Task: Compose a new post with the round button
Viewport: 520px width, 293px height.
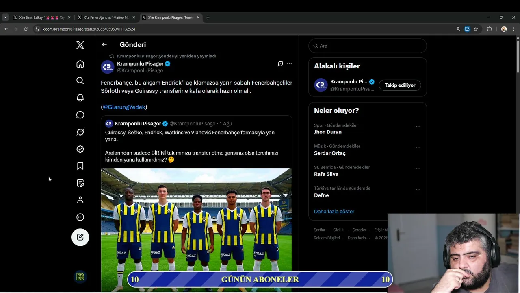Action: (x=80, y=237)
